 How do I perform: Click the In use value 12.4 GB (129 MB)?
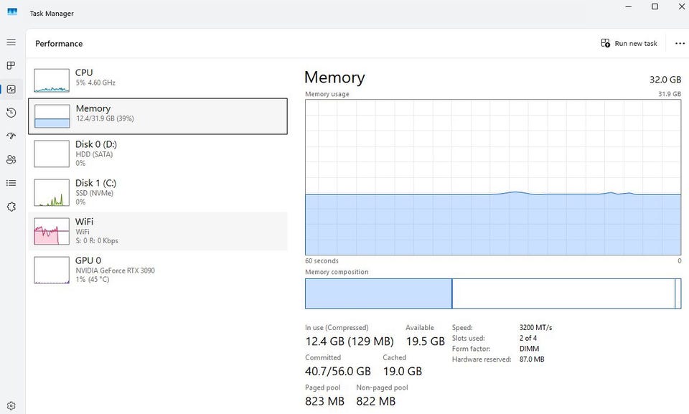click(350, 342)
